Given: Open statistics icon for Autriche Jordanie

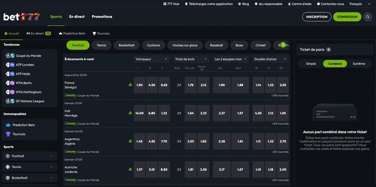Looking at the screenshot, I should pyautogui.click(x=130, y=169).
